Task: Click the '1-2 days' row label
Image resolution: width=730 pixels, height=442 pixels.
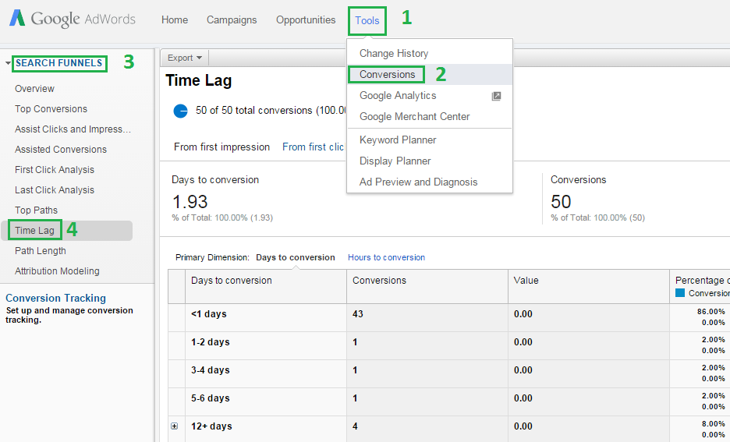Action: (210, 342)
